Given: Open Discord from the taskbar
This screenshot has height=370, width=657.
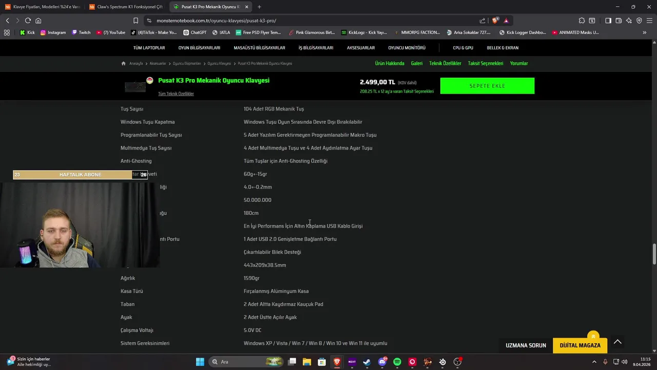Looking at the screenshot, I should tap(382, 362).
